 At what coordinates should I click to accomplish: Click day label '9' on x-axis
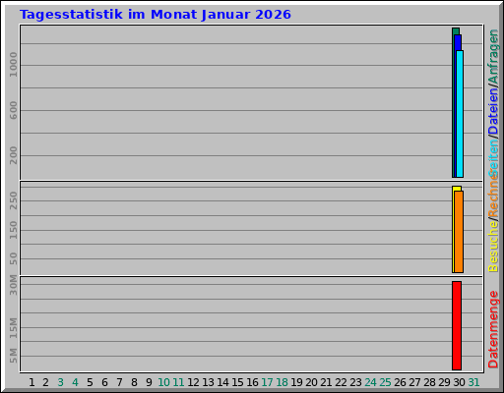coord(149,382)
